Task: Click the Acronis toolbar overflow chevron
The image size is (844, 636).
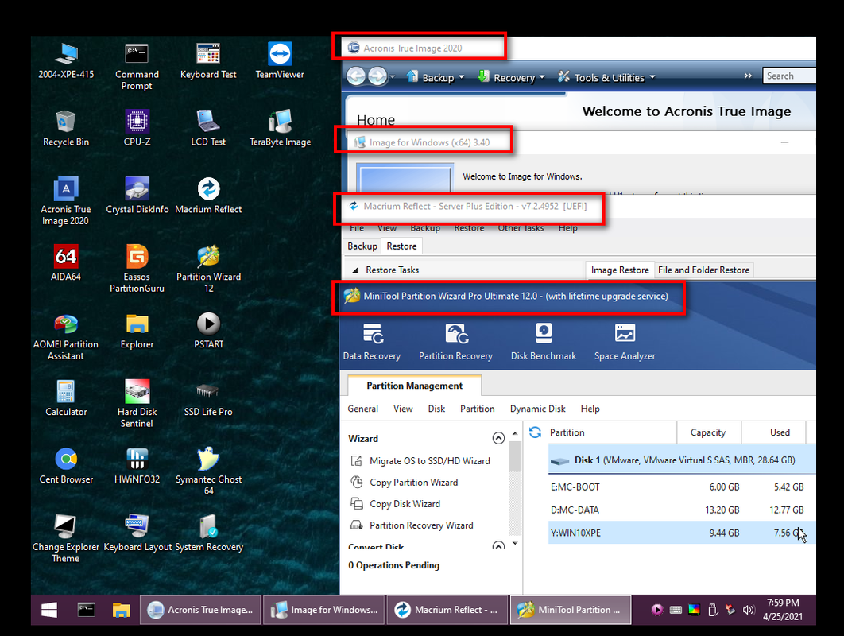Action: [748, 76]
